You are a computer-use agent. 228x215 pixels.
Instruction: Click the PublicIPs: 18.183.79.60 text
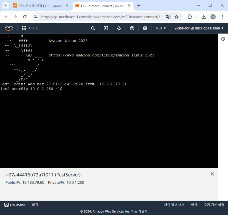pyautogui.click(x=25, y=182)
